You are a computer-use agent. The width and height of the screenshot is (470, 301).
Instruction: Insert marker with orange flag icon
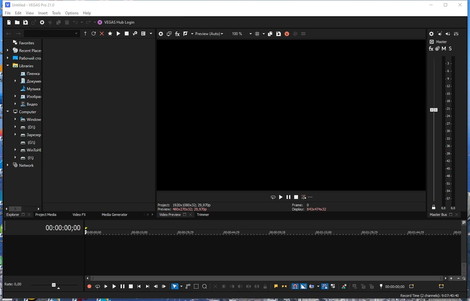tap(276, 287)
